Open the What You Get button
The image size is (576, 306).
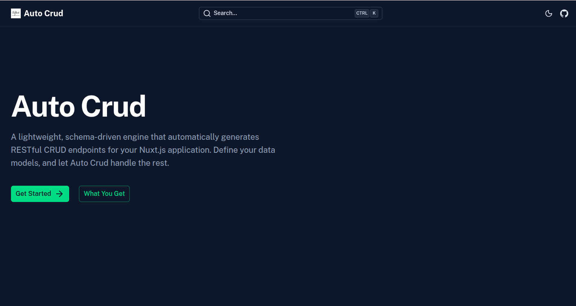104,194
